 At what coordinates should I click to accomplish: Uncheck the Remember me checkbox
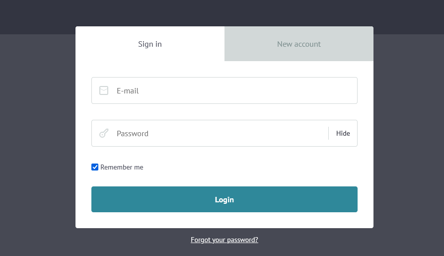[95, 167]
